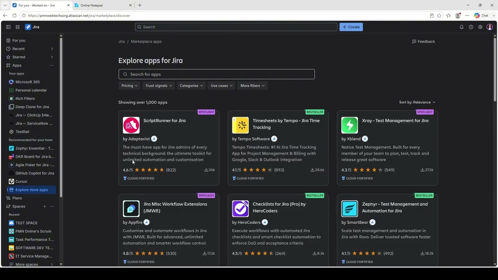Collapse the Jira sidebar panel icon

click(8, 27)
